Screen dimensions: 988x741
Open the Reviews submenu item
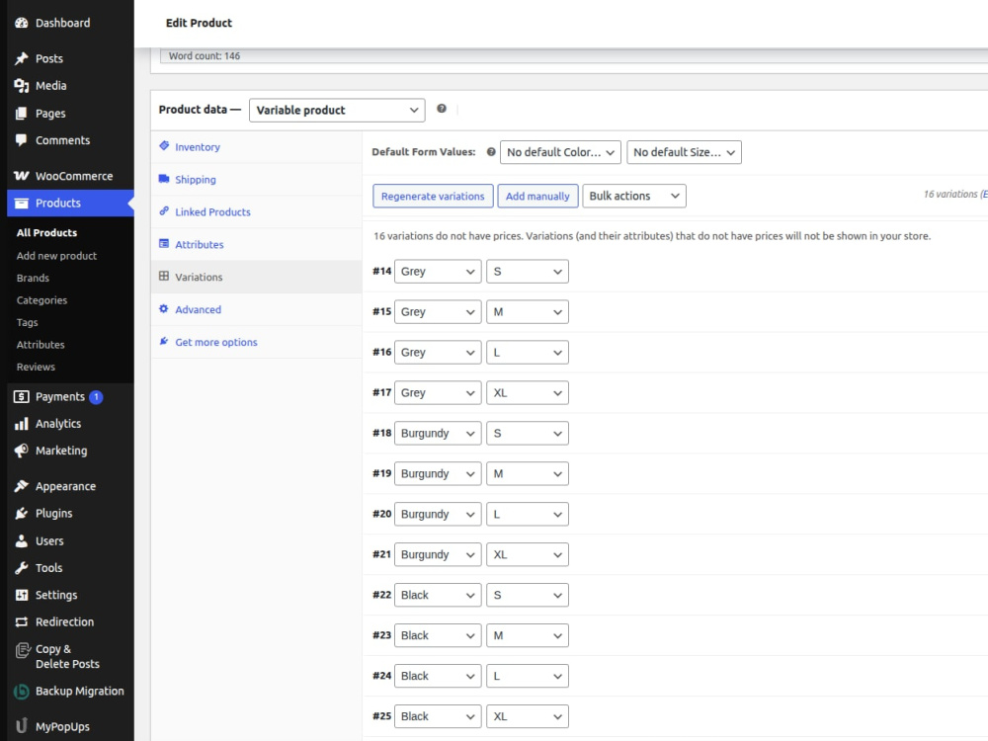(x=36, y=367)
